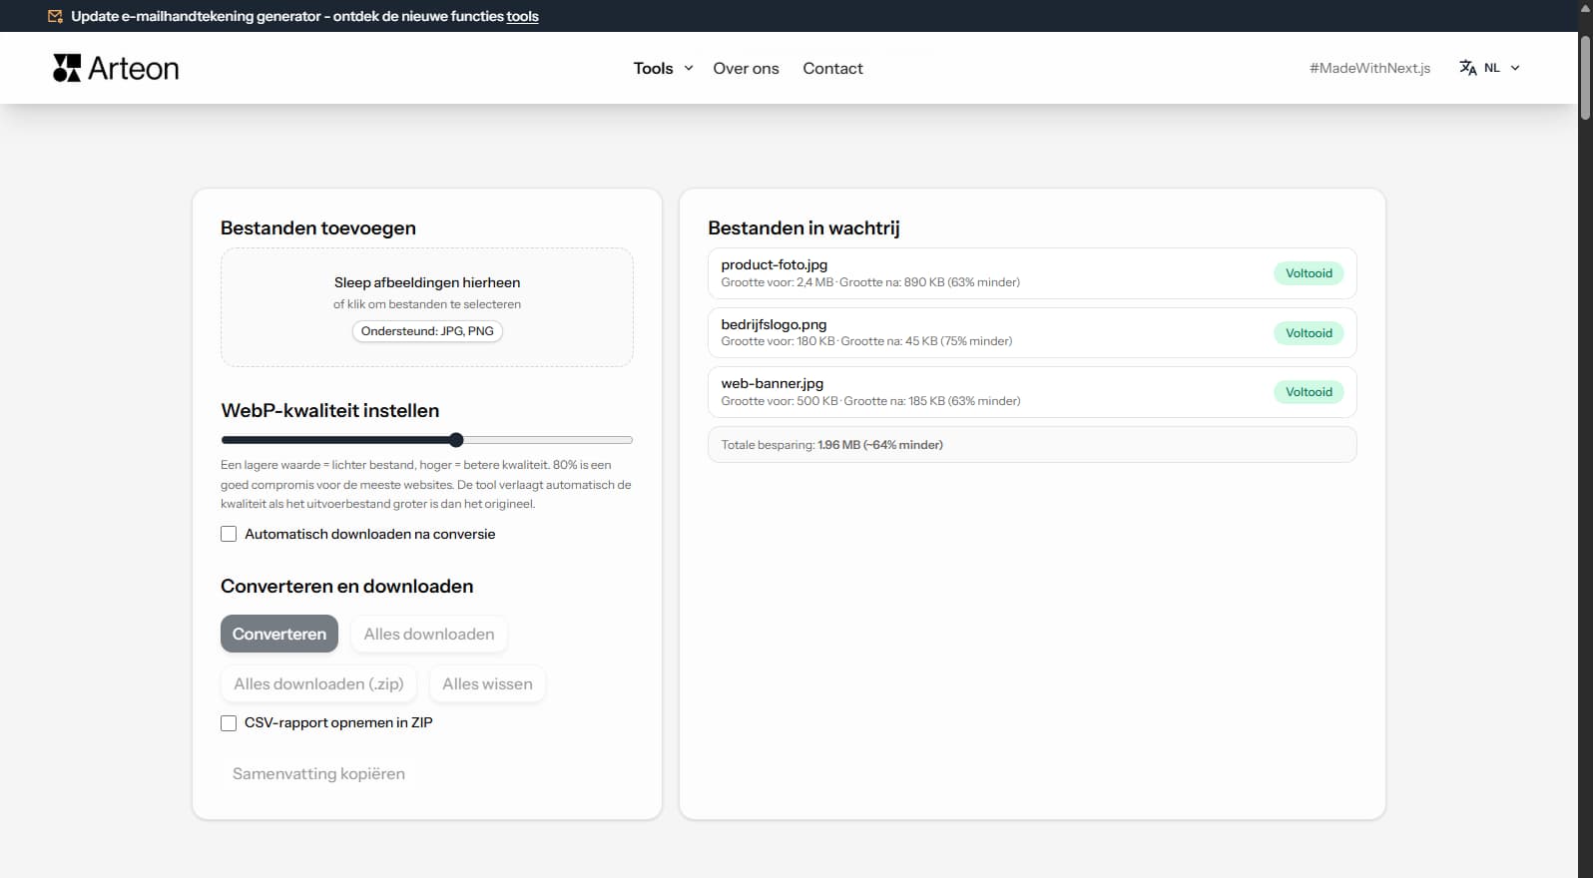This screenshot has width=1593, height=878.
Task: Click the Alles downloaden button
Action: [x=428, y=635]
